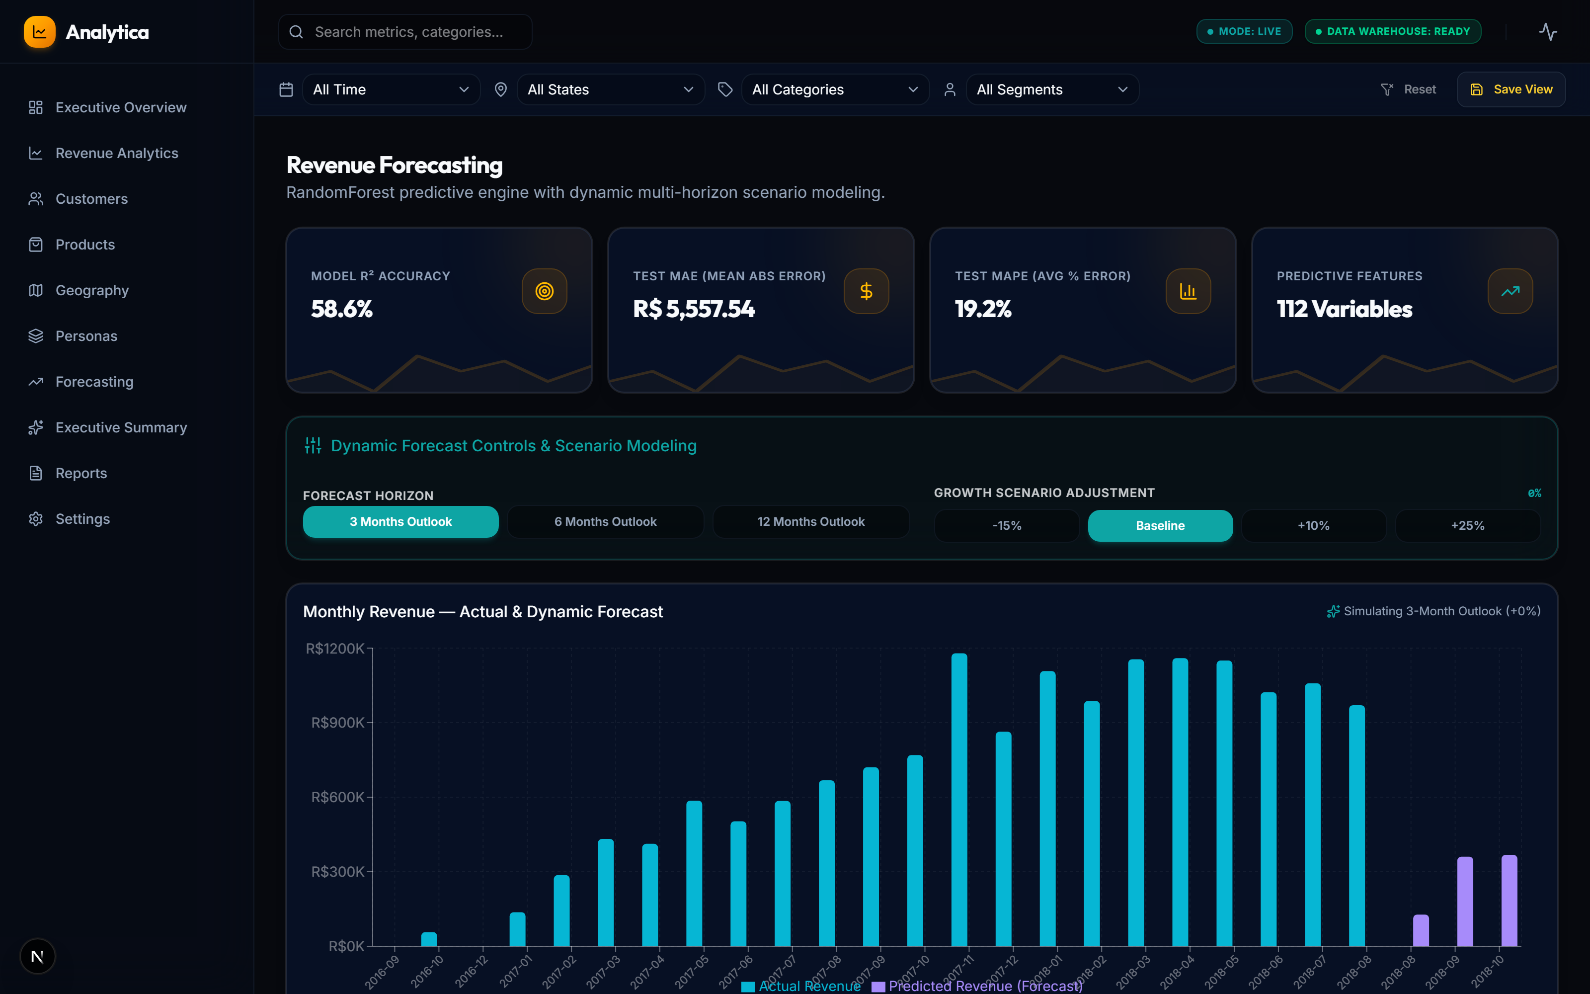Image resolution: width=1590 pixels, height=994 pixels.
Task: Click the Analytica orange logo icon
Action: [x=39, y=31]
